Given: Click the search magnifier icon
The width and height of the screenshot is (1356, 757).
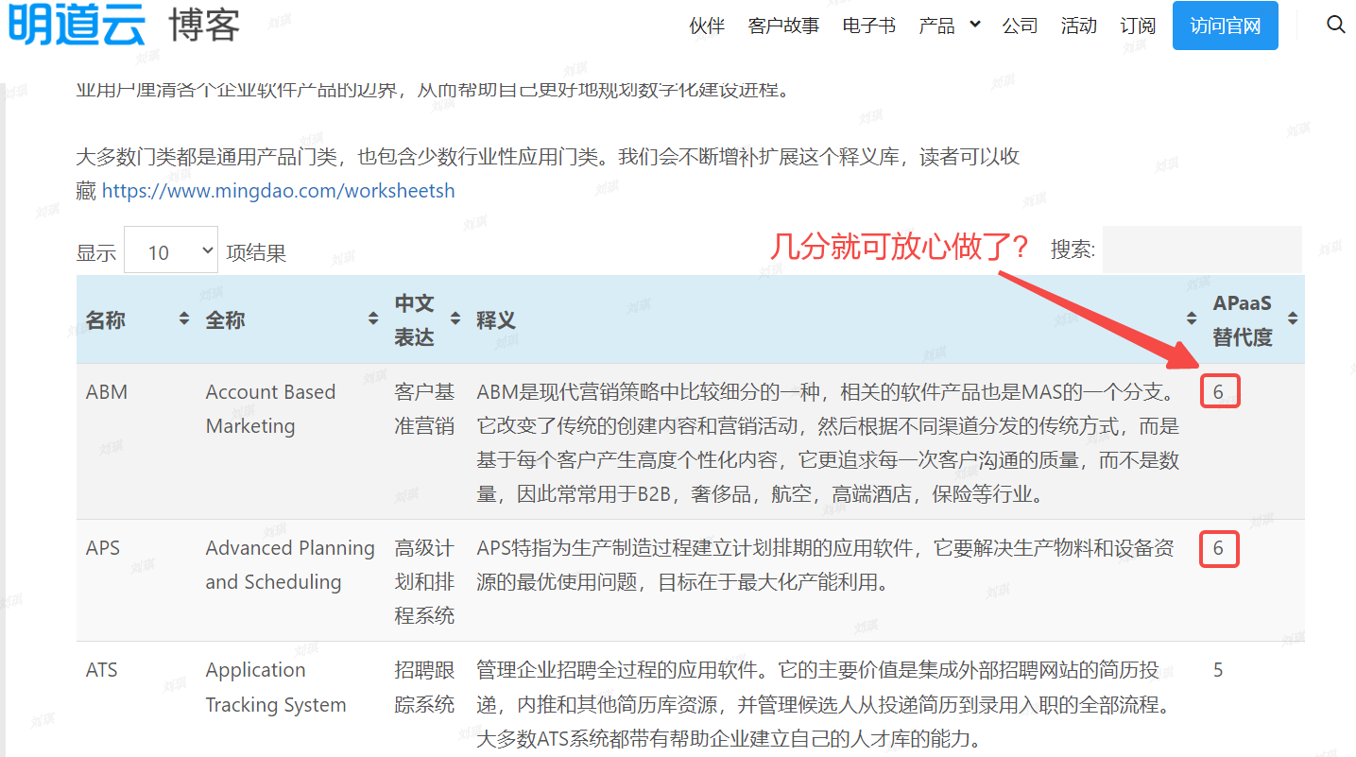Looking at the screenshot, I should coord(1335,25).
